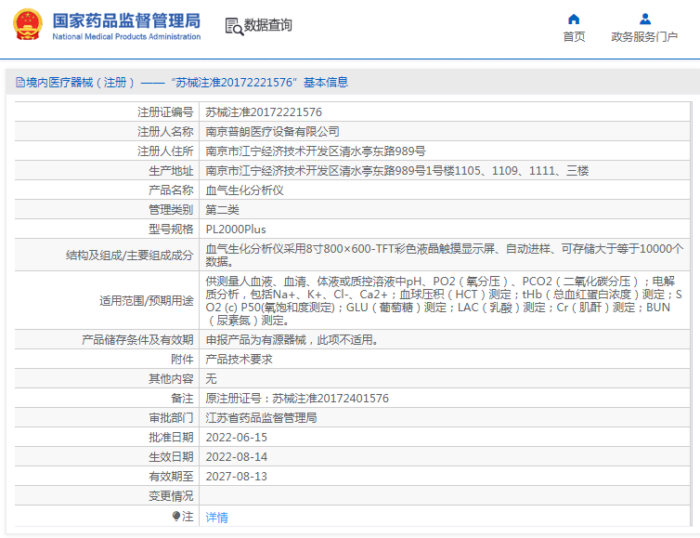The height and width of the screenshot is (538, 700).
Task: Click the 管理类别 label
Action: (171, 210)
